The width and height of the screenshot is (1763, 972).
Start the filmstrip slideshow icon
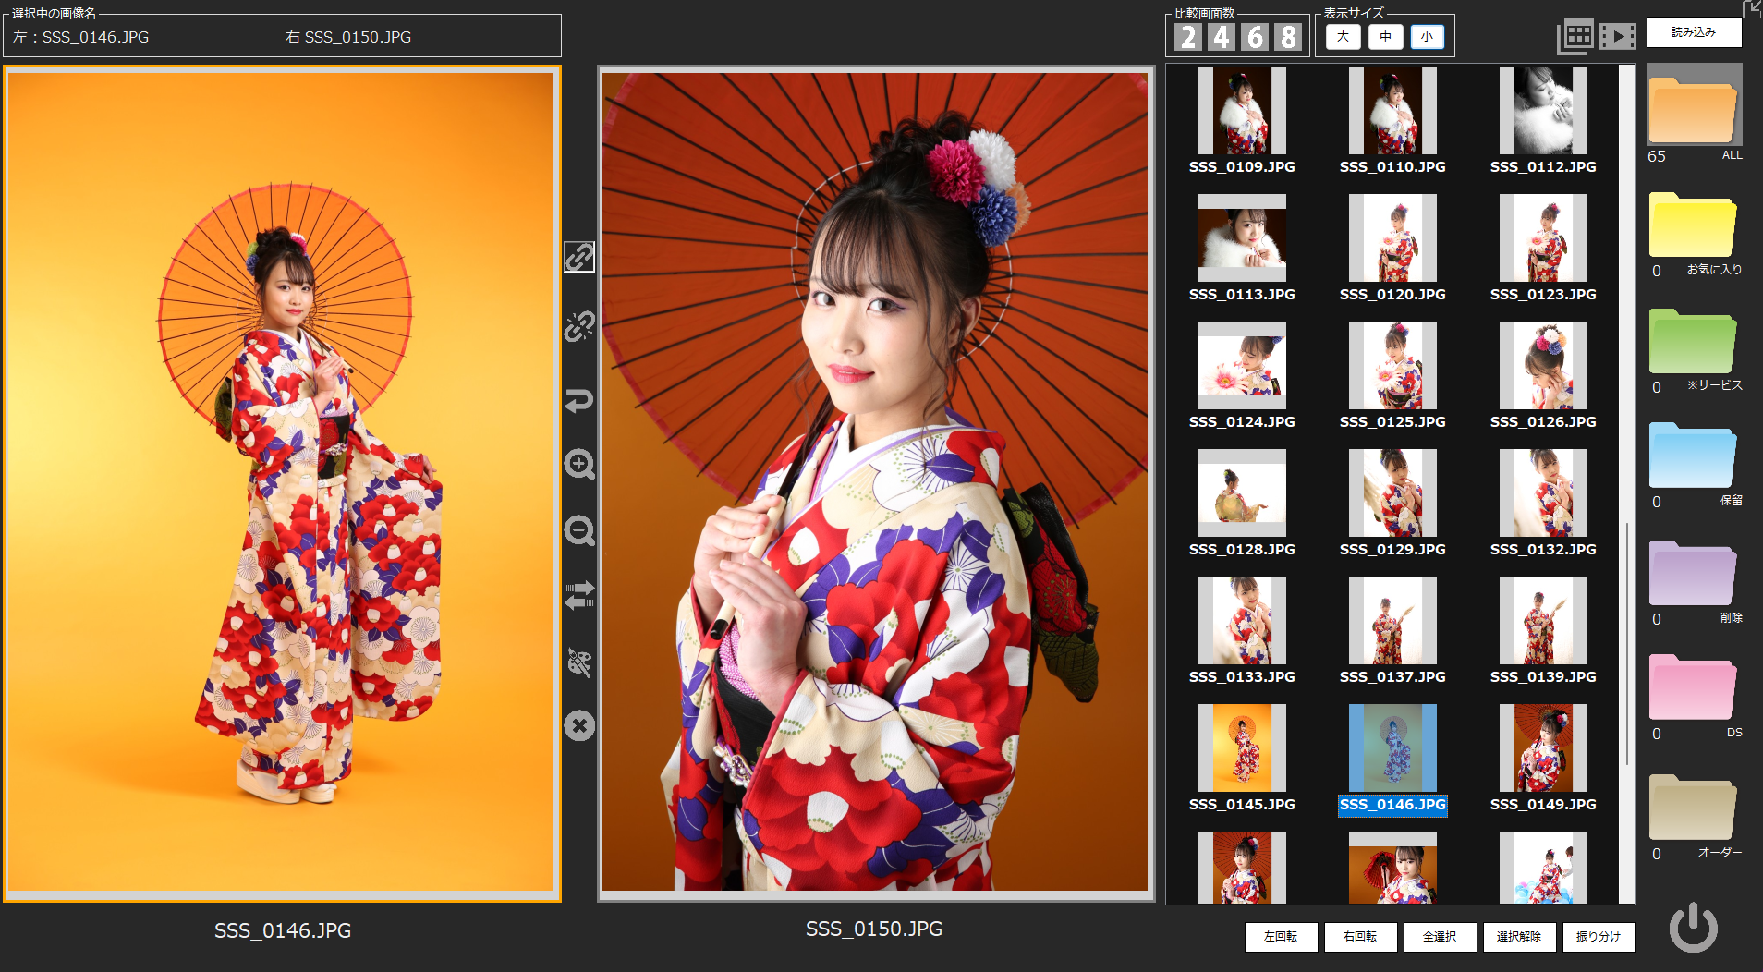click(x=1617, y=37)
